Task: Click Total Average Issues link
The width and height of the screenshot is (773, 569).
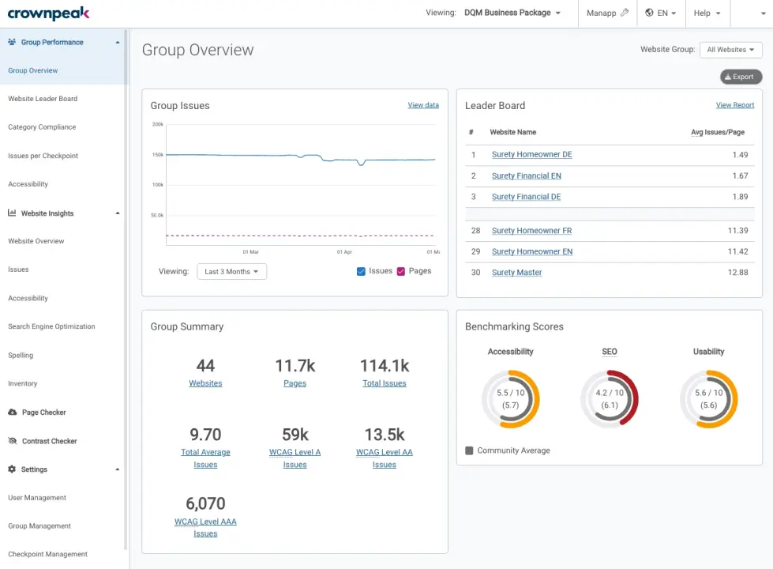Action: [x=205, y=458]
